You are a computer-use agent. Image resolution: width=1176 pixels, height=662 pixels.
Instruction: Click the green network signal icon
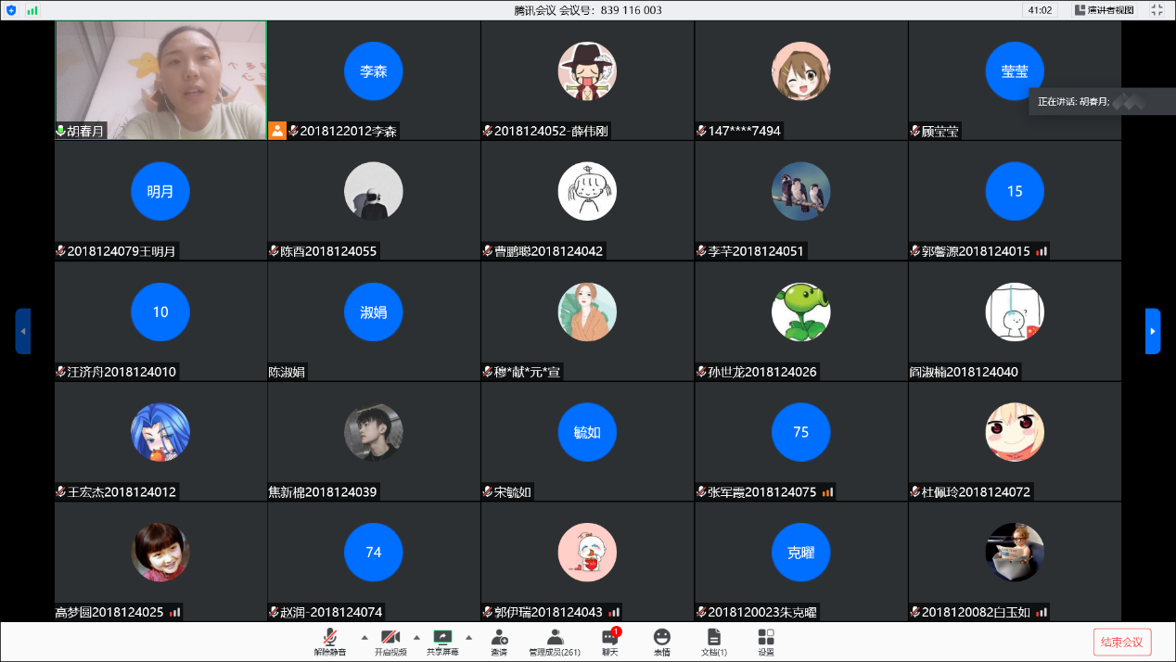pyautogui.click(x=32, y=10)
